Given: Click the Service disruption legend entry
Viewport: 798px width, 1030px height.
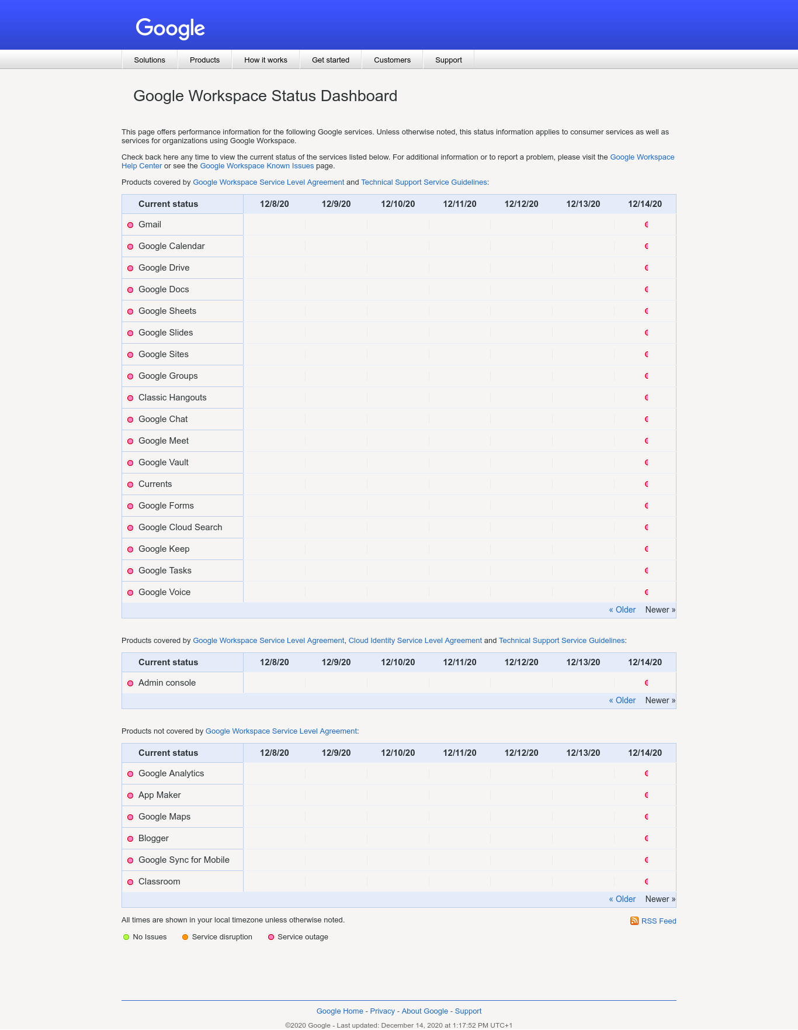Looking at the screenshot, I should point(217,937).
